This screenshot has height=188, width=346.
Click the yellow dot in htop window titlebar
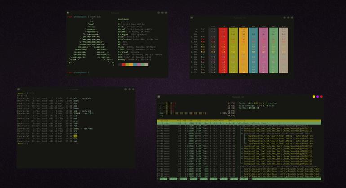pos(314,97)
